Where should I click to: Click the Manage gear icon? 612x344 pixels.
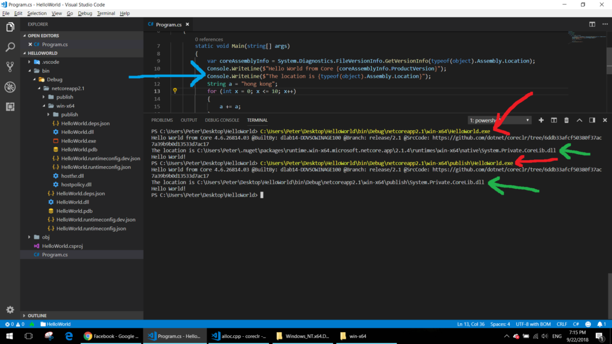coord(10,310)
